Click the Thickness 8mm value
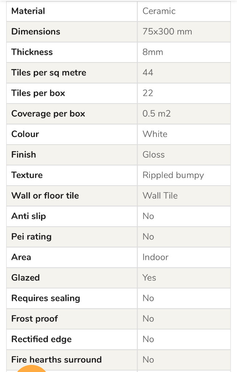Screen dimensions: 237x372 click(x=153, y=52)
